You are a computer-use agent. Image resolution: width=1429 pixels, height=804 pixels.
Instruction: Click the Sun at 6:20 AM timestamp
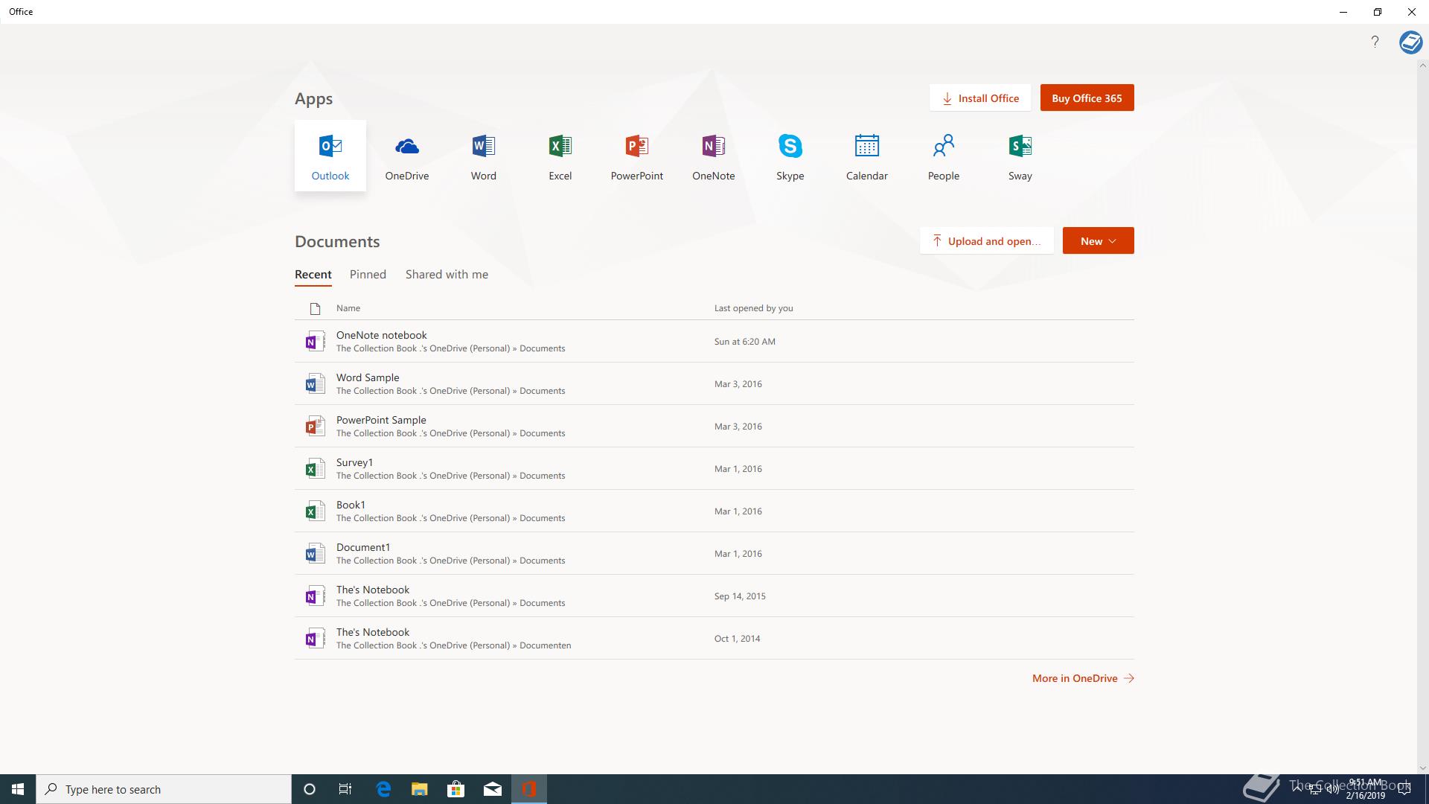[x=744, y=342]
